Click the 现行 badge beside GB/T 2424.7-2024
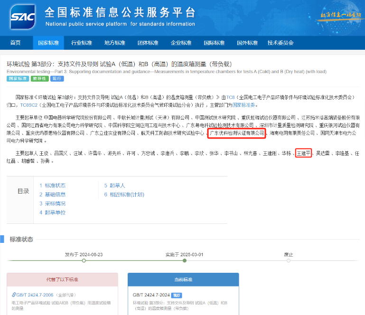This screenshot has height=315, width=365. pyautogui.click(x=177, y=295)
